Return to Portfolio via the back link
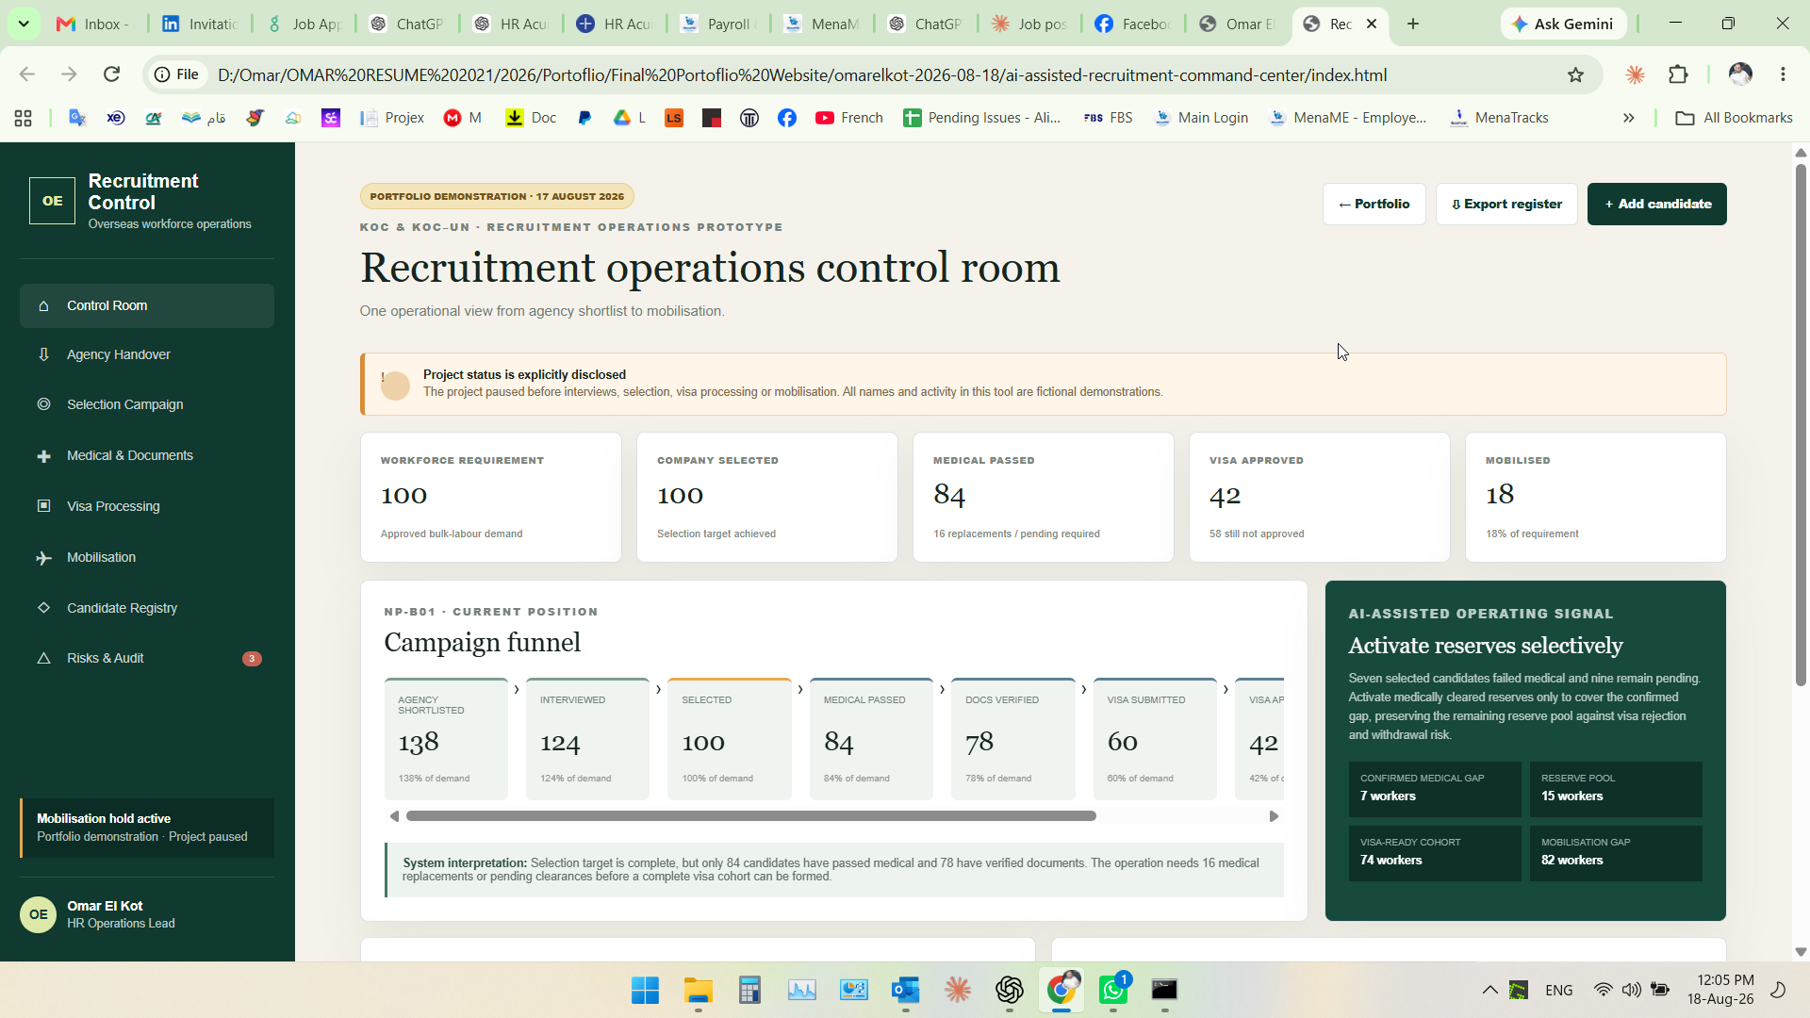 click(x=1374, y=204)
